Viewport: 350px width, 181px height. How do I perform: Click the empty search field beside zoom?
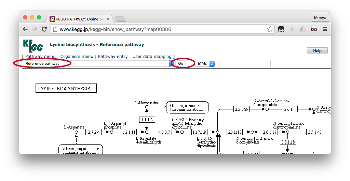point(245,64)
